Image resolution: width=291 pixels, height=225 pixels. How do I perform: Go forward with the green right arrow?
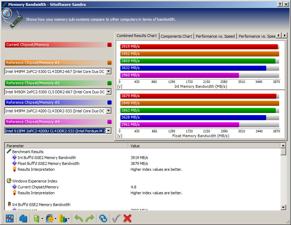[90, 218]
